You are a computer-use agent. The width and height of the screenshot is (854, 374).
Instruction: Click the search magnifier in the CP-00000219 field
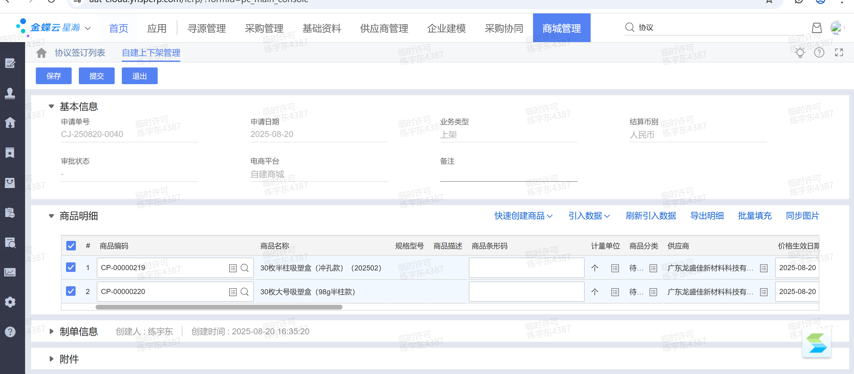point(245,268)
